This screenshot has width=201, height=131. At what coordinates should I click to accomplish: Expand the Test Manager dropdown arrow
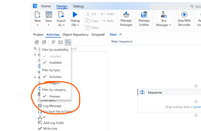pyautogui.click(x=170, y=25)
